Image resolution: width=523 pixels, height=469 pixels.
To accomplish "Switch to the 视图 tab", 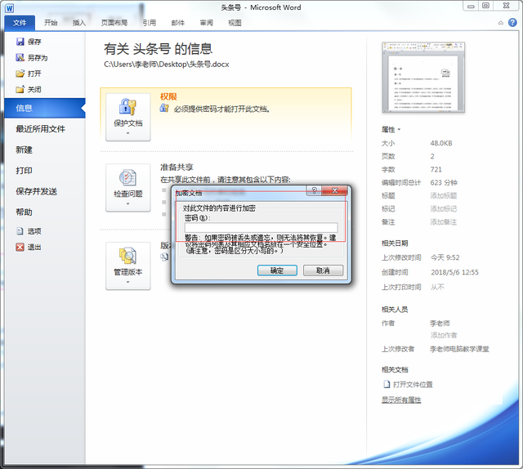I will coord(235,23).
